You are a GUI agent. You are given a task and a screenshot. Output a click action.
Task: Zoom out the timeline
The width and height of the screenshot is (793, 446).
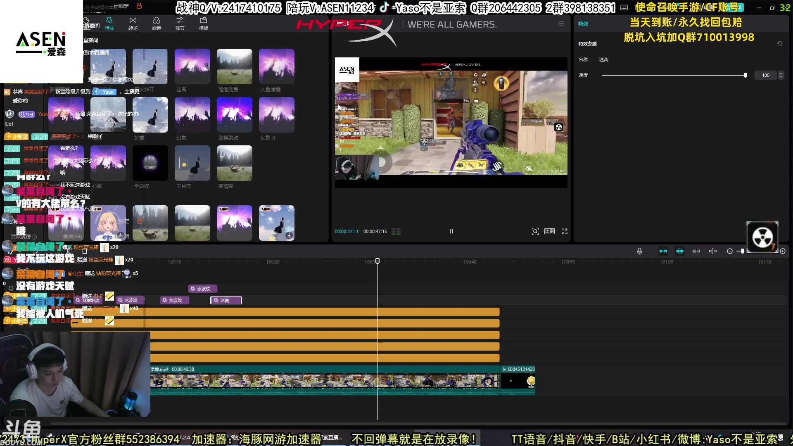pos(730,251)
